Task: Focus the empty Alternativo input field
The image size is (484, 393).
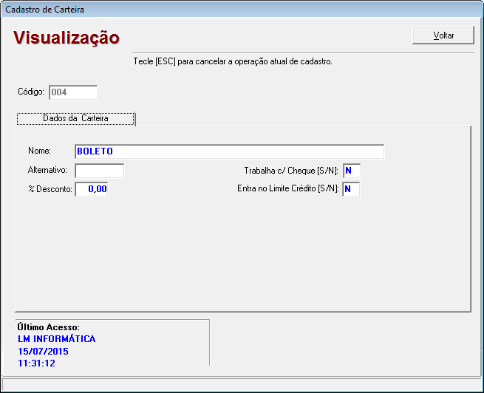Action: click(x=100, y=171)
